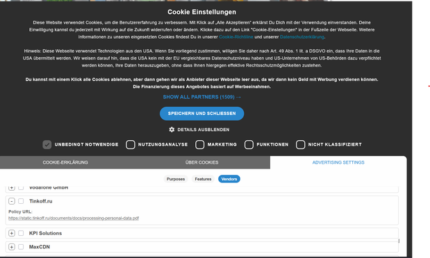Click the Policy URL label
The width and height of the screenshot is (430, 258).
click(x=20, y=212)
